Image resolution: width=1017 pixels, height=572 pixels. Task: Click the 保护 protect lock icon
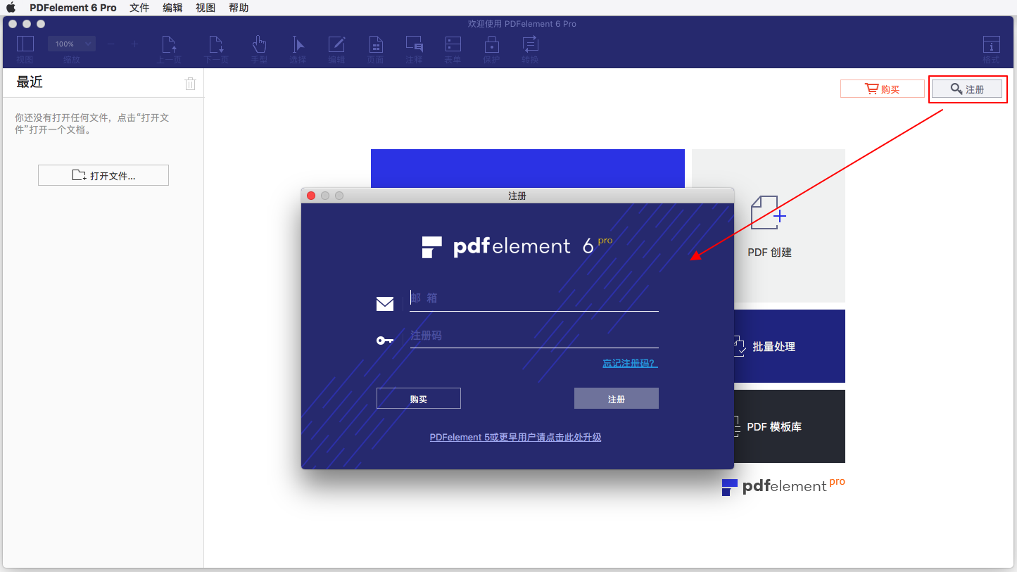[x=491, y=45]
